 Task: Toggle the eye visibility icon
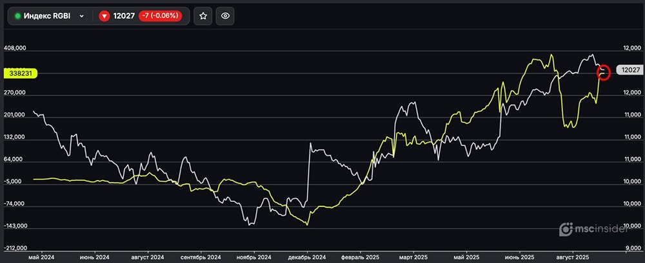[224, 16]
